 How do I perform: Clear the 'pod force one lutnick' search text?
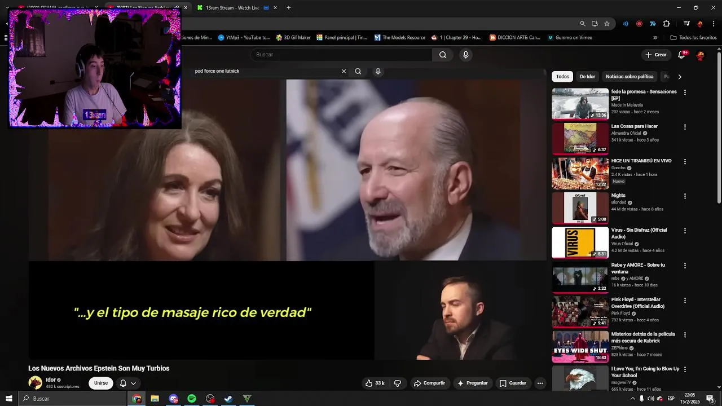coord(344,71)
